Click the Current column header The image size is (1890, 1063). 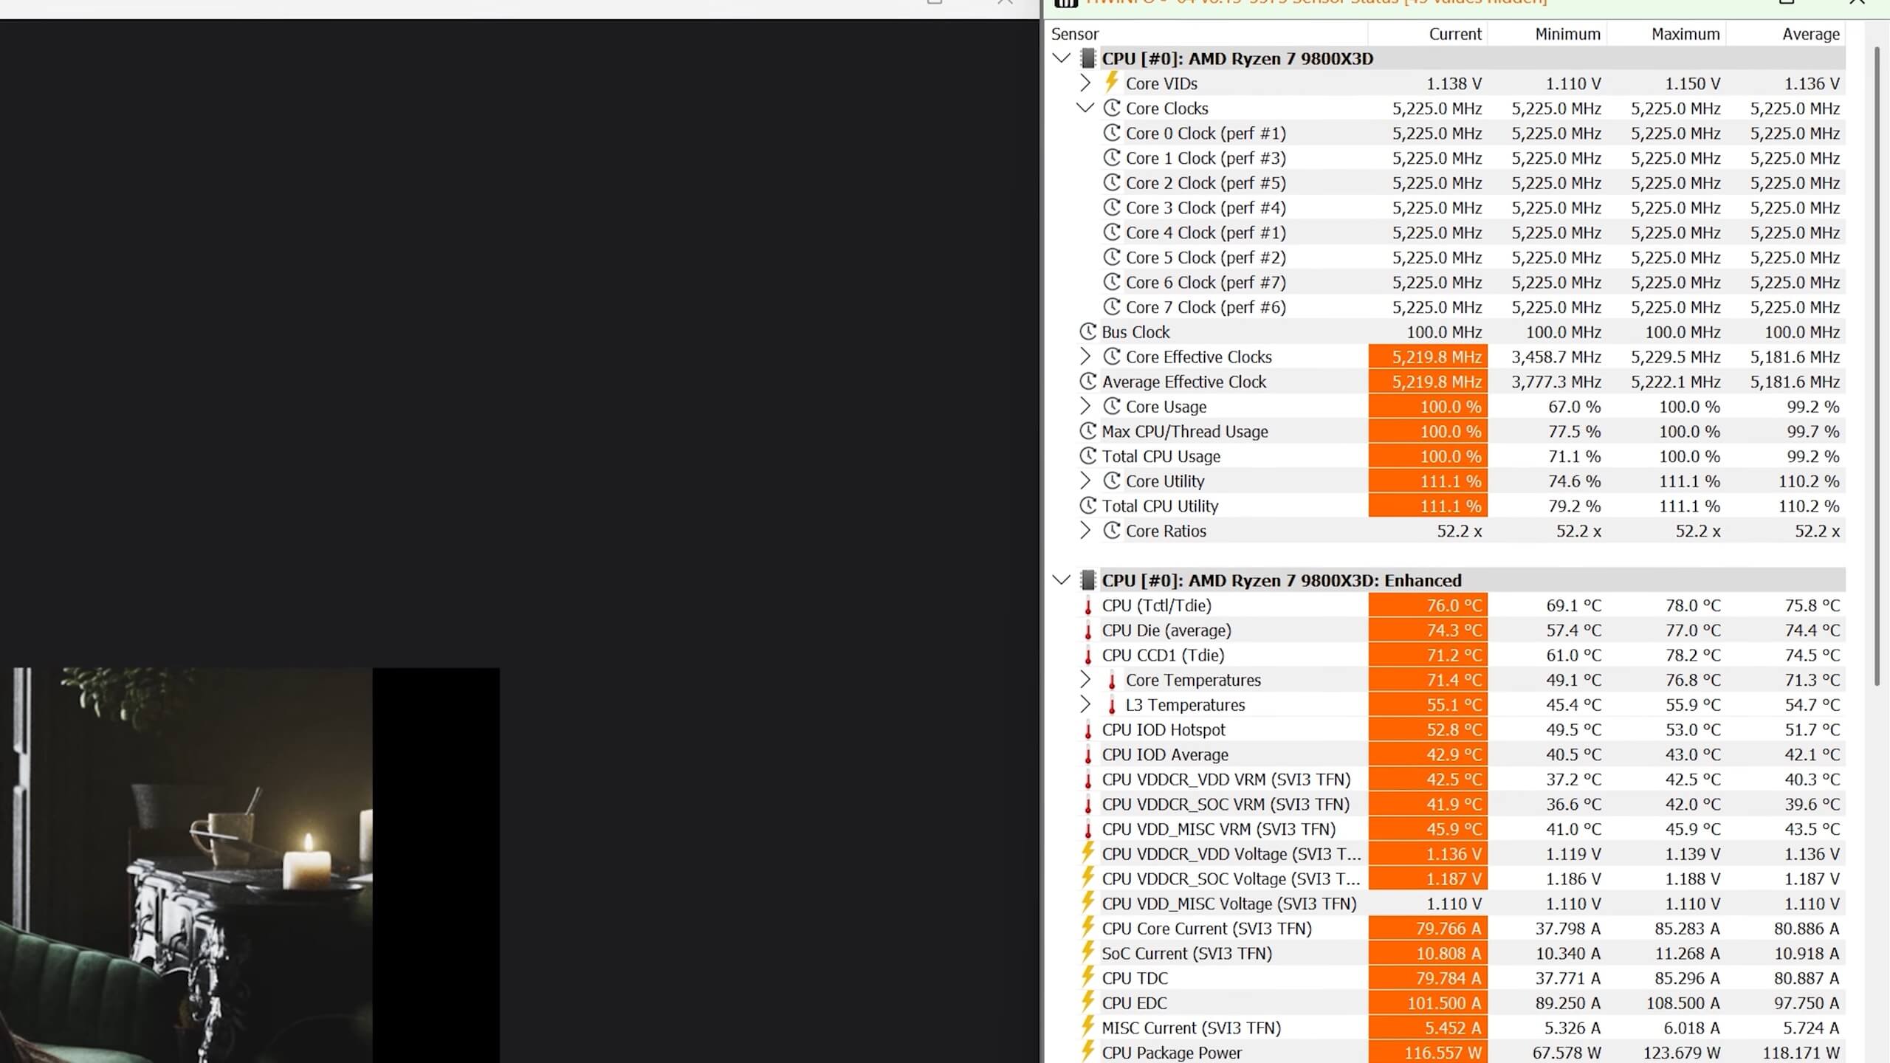click(x=1428, y=34)
